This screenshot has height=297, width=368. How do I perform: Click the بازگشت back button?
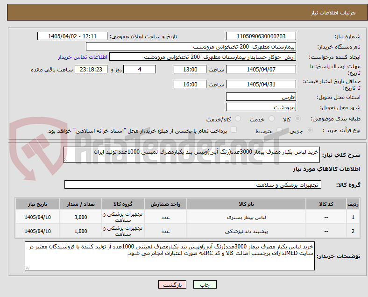coord(172,284)
